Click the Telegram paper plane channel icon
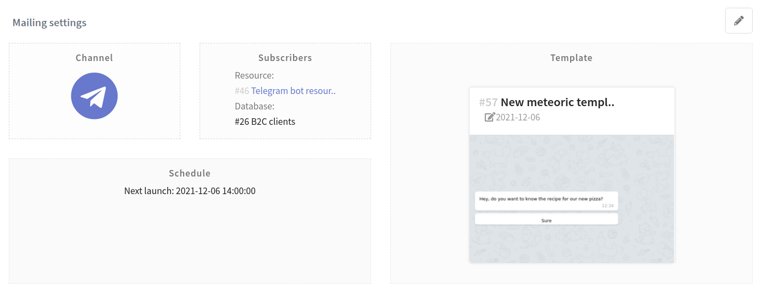 click(x=94, y=96)
